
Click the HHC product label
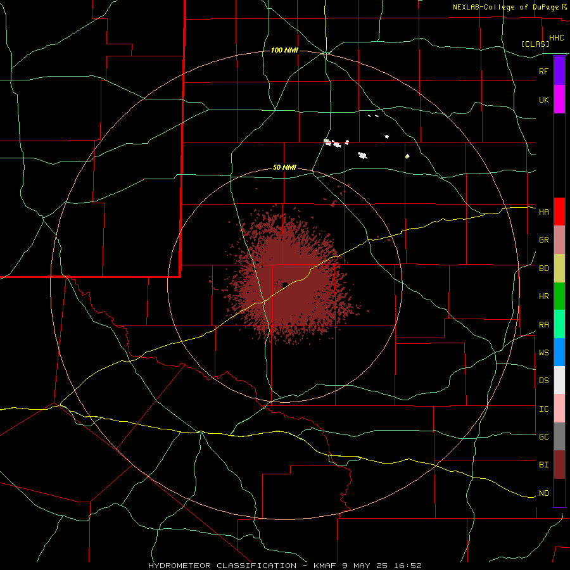click(x=556, y=38)
